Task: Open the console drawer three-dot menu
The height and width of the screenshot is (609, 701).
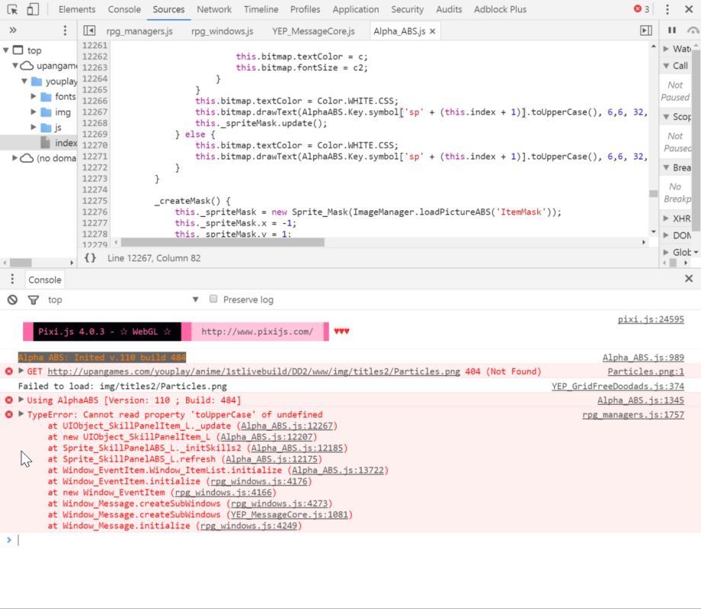Action: [x=12, y=279]
